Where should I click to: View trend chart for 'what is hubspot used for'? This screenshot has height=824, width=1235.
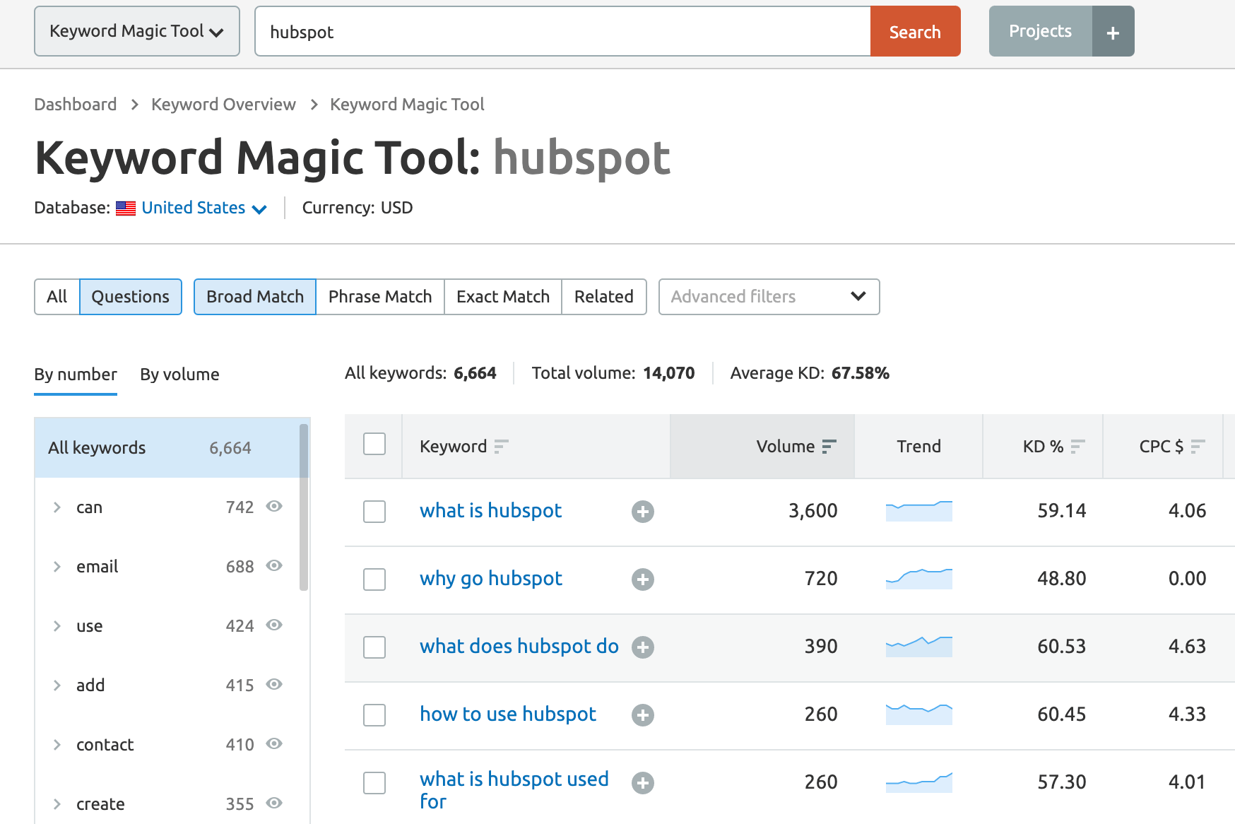coord(918,782)
